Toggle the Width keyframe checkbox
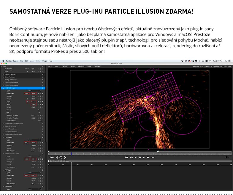Image resolution: width=233 pixels, height=195 pixels. click(x=40, y=104)
